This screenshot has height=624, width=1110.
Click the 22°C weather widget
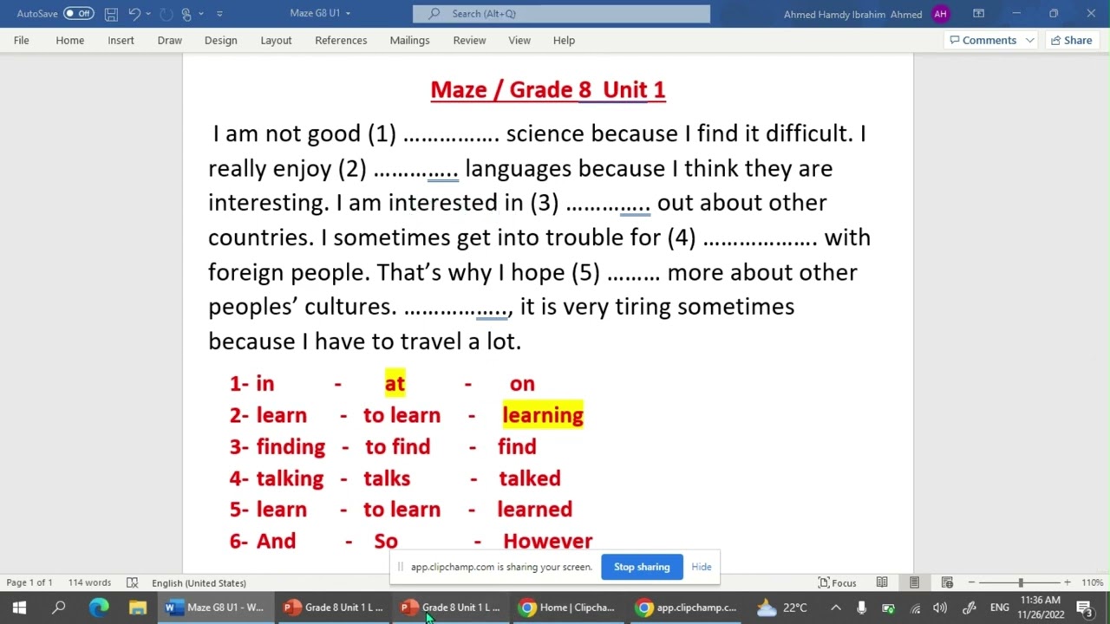781,608
